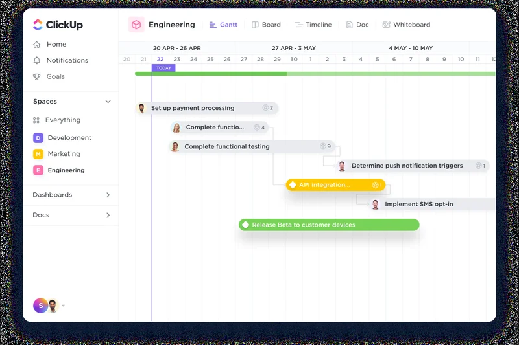Expand the Dashboards section

tap(108, 195)
